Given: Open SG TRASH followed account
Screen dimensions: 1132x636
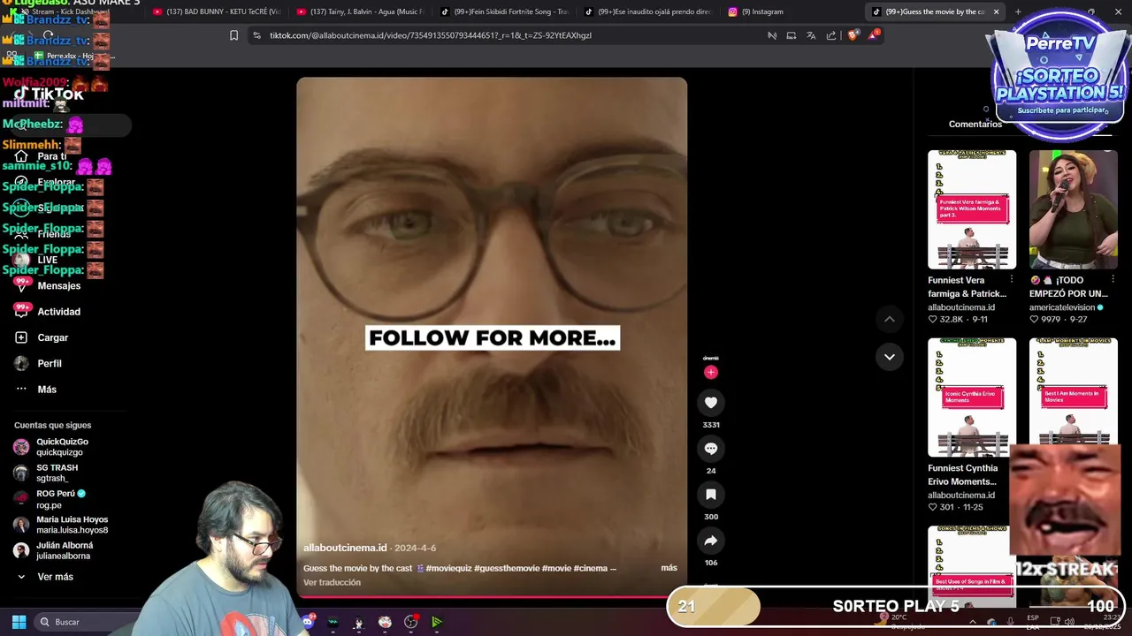Looking at the screenshot, I should click(57, 473).
